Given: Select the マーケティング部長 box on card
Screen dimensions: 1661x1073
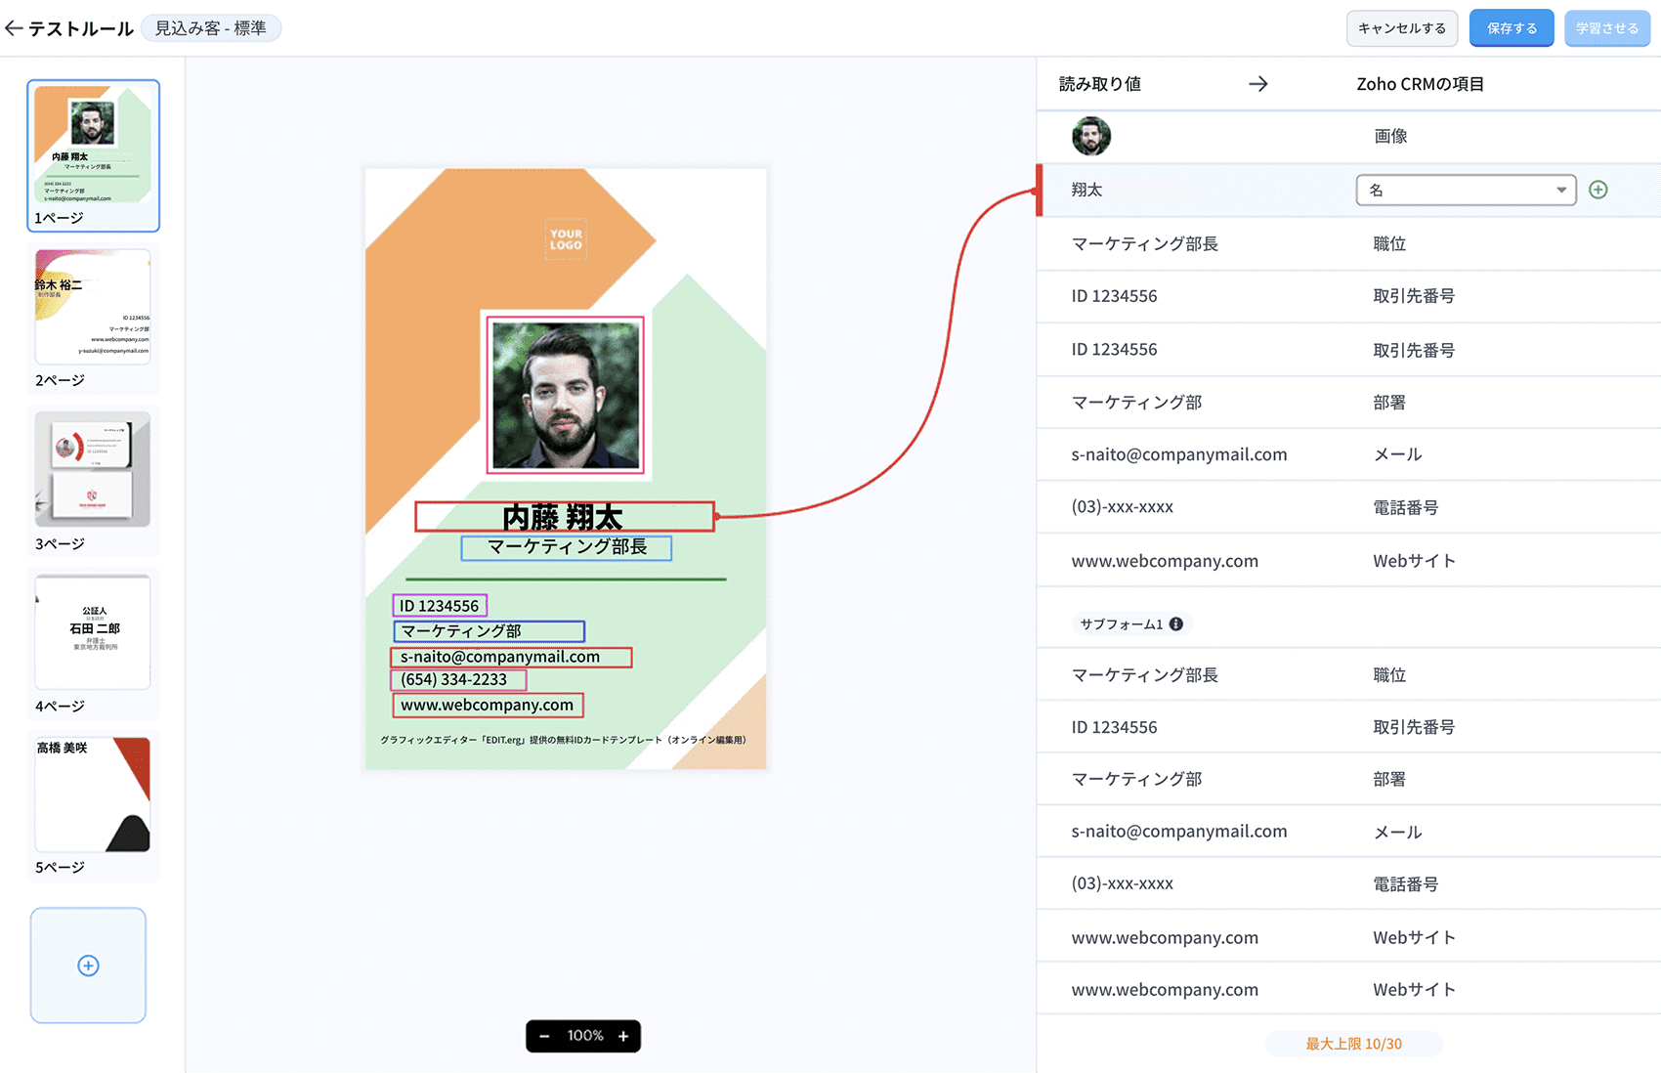Looking at the screenshot, I should (x=567, y=547).
